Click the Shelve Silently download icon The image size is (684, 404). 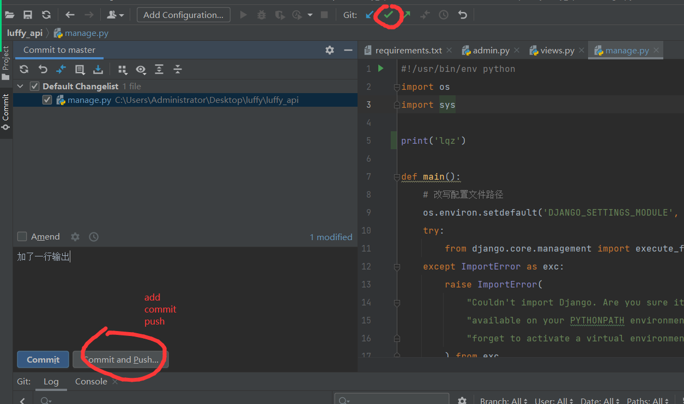pyautogui.click(x=98, y=69)
